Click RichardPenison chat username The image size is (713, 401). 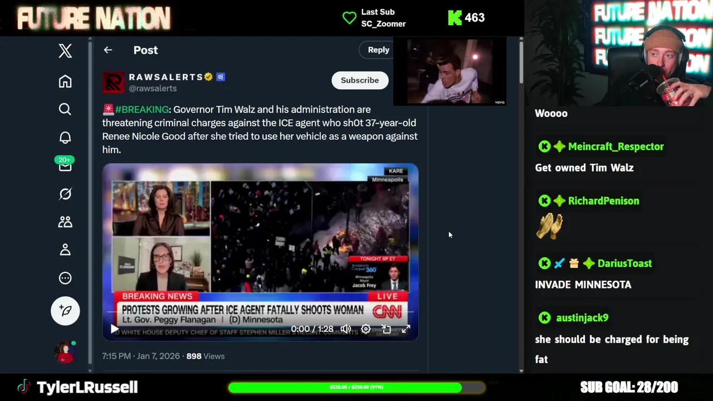click(x=603, y=201)
